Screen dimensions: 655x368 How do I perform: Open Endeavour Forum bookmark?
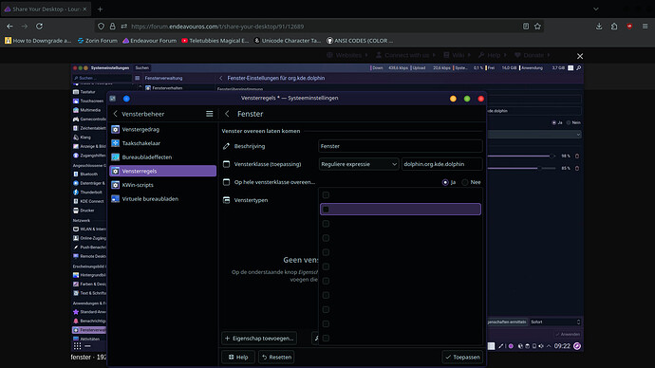tap(150, 41)
